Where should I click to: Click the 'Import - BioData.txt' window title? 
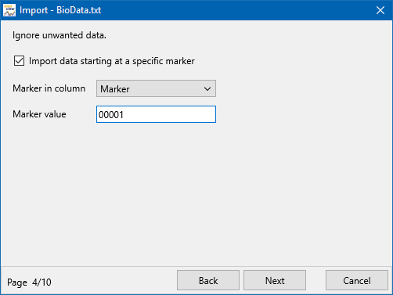pyautogui.click(x=60, y=10)
